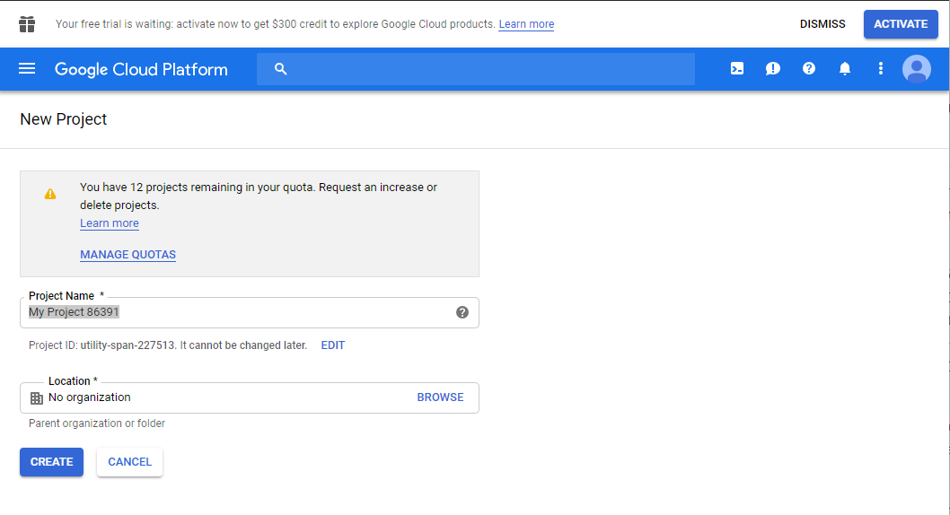The width and height of the screenshot is (950, 515).
Task: Open the send feedback icon
Action: point(773,69)
